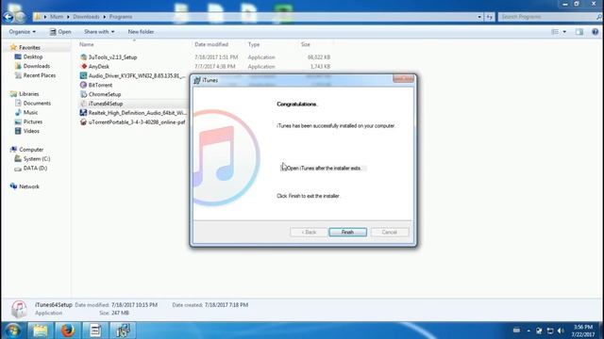Launch Firefox from taskbar
The image size is (604, 339).
coord(67,331)
